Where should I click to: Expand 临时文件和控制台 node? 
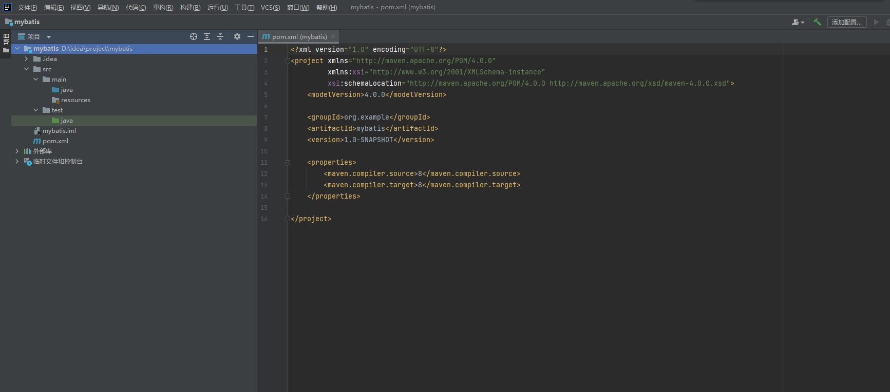(17, 162)
